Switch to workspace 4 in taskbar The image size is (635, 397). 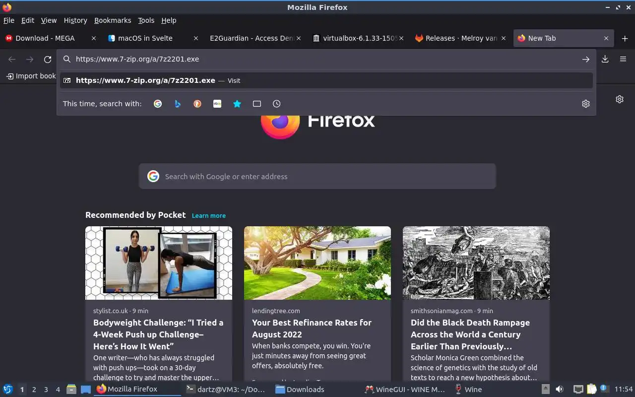(x=58, y=390)
